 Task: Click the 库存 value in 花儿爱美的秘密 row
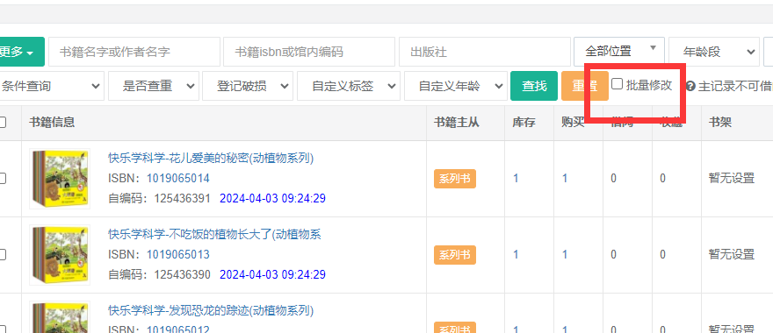pos(516,178)
